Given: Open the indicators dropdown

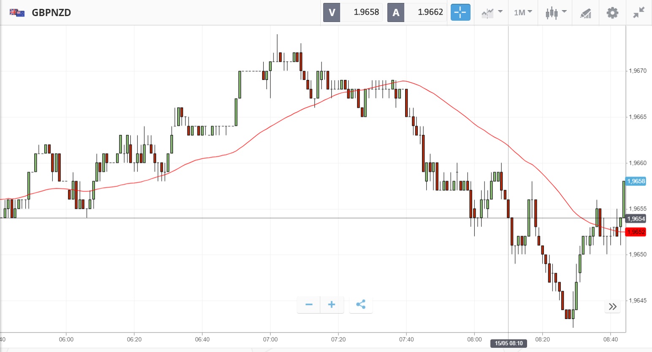Looking at the screenshot, I should tap(491, 13).
